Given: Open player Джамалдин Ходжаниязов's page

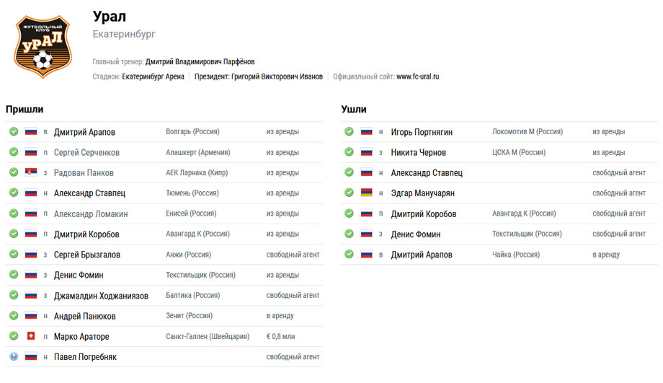Looking at the screenshot, I should 101,296.
